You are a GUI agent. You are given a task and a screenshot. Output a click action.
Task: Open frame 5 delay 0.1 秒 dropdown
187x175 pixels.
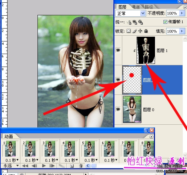[91, 160]
